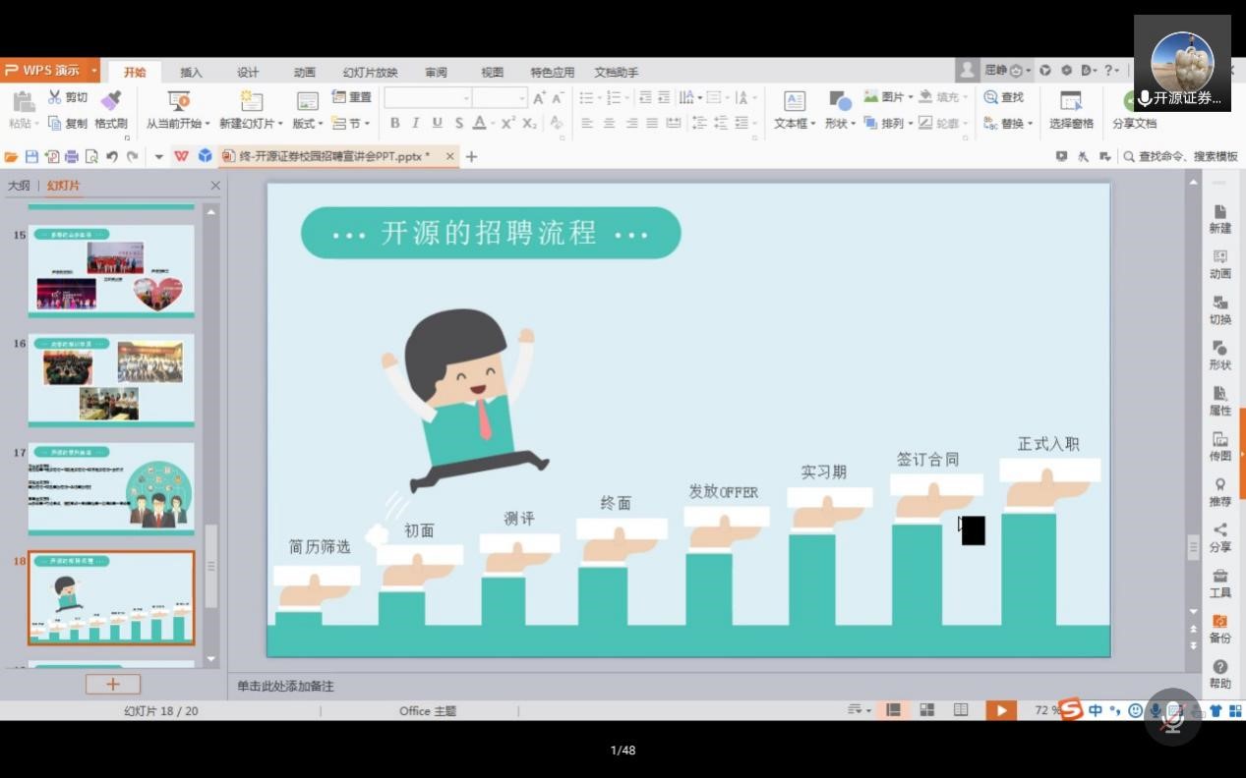Viewport: 1246px width, 778px height.
Task: Open the 幻灯片放映 slideshow ribbon tab
Action: (370, 73)
